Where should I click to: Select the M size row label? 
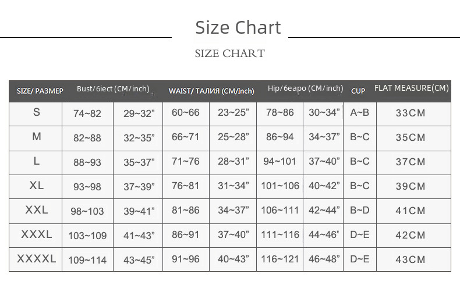click(37, 137)
